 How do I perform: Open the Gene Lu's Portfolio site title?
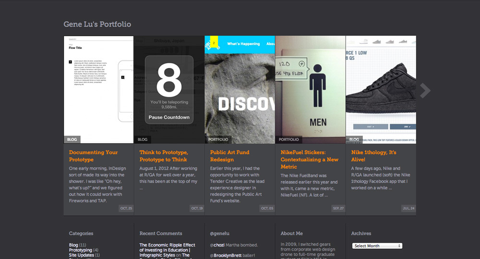click(x=97, y=24)
